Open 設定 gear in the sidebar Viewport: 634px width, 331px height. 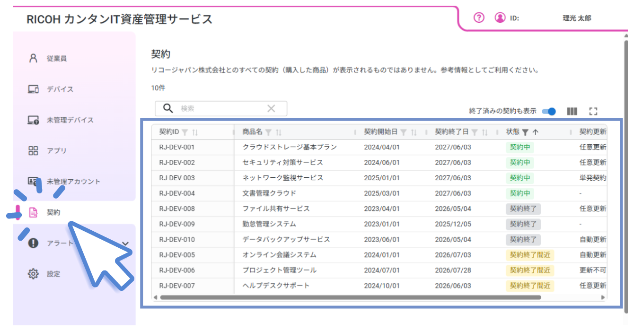(x=33, y=274)
